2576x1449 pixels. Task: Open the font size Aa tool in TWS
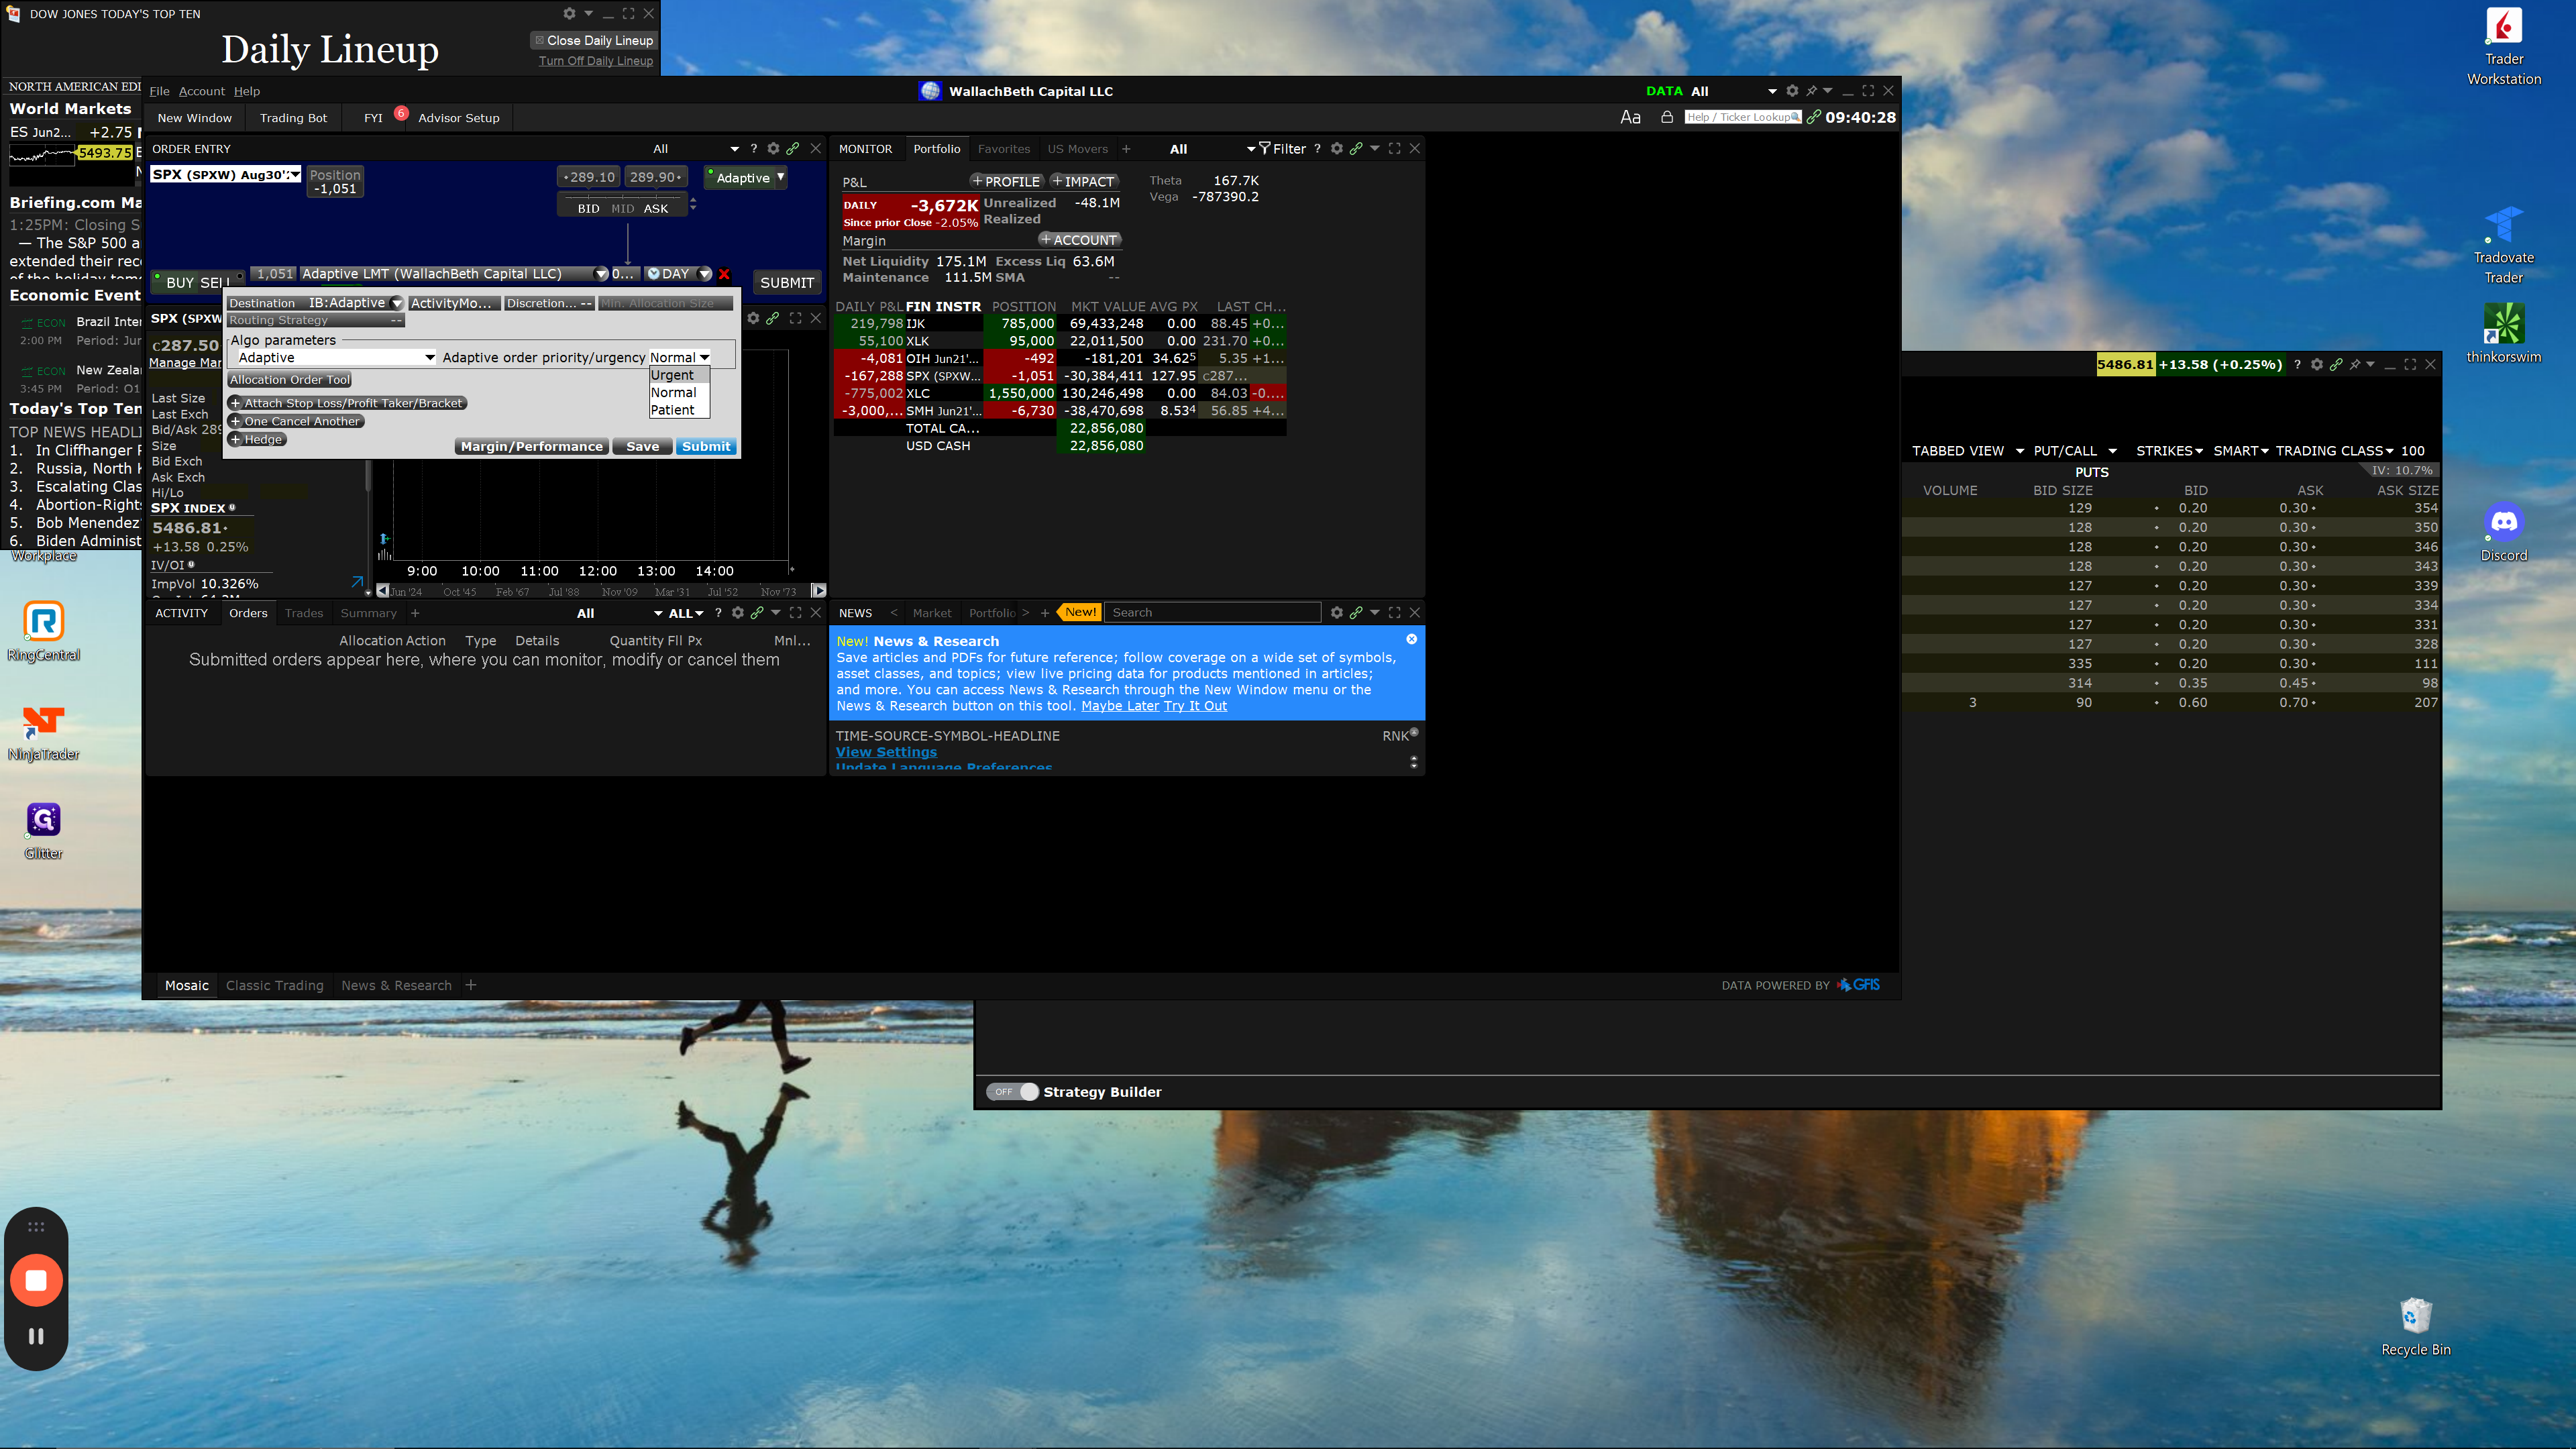(x=1630, y=117)
